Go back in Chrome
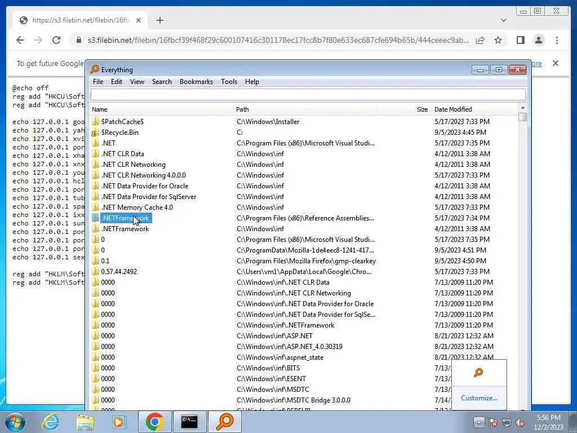 click(20, 40)
